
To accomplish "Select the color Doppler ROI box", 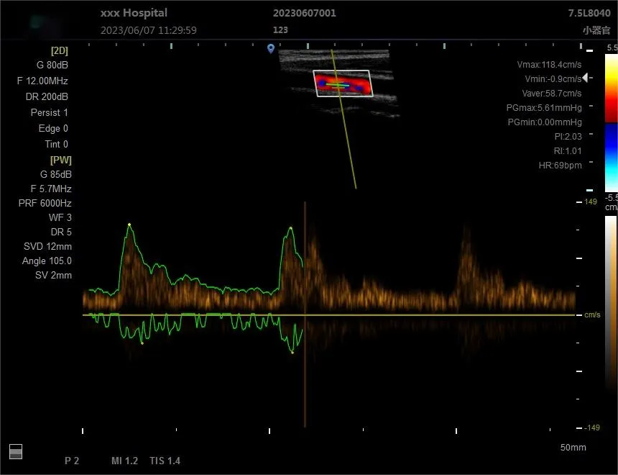I will tap(343, 83).
